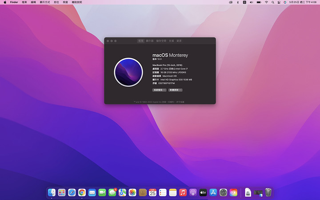The image size is (320, 200).
Task: Launch Safari from the Dock
Action: tap(72, 192)
